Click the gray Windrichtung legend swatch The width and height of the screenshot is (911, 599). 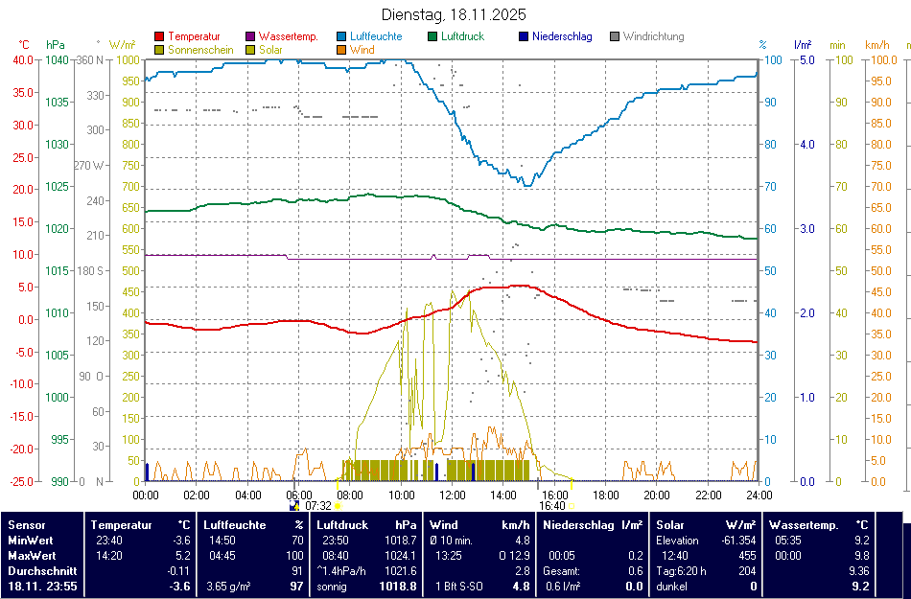(x=615, y=37)
